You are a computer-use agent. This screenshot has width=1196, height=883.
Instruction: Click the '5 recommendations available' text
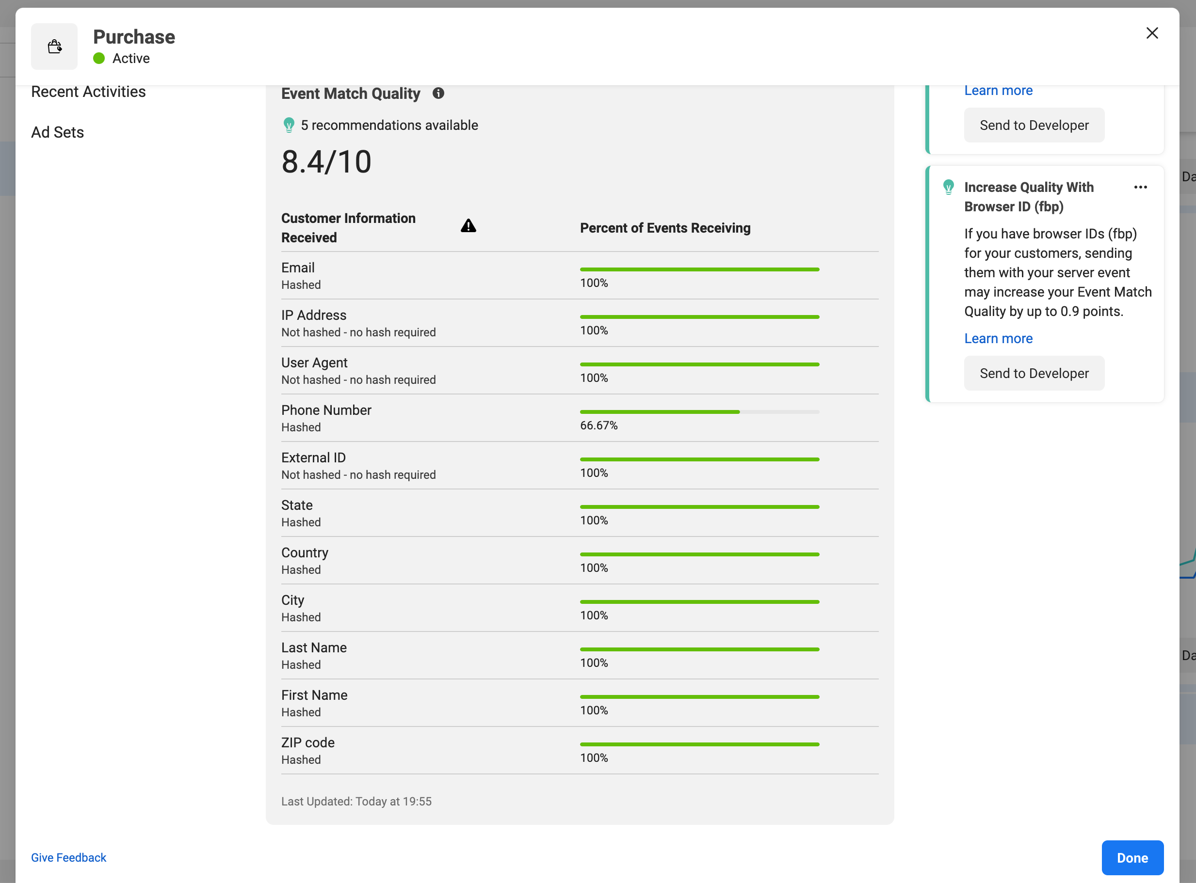pyautogui.click(x=389, y=125)
